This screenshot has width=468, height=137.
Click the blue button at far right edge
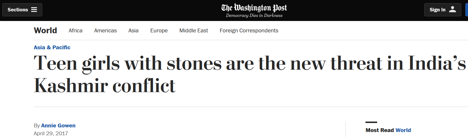click(x=467, y=10)
